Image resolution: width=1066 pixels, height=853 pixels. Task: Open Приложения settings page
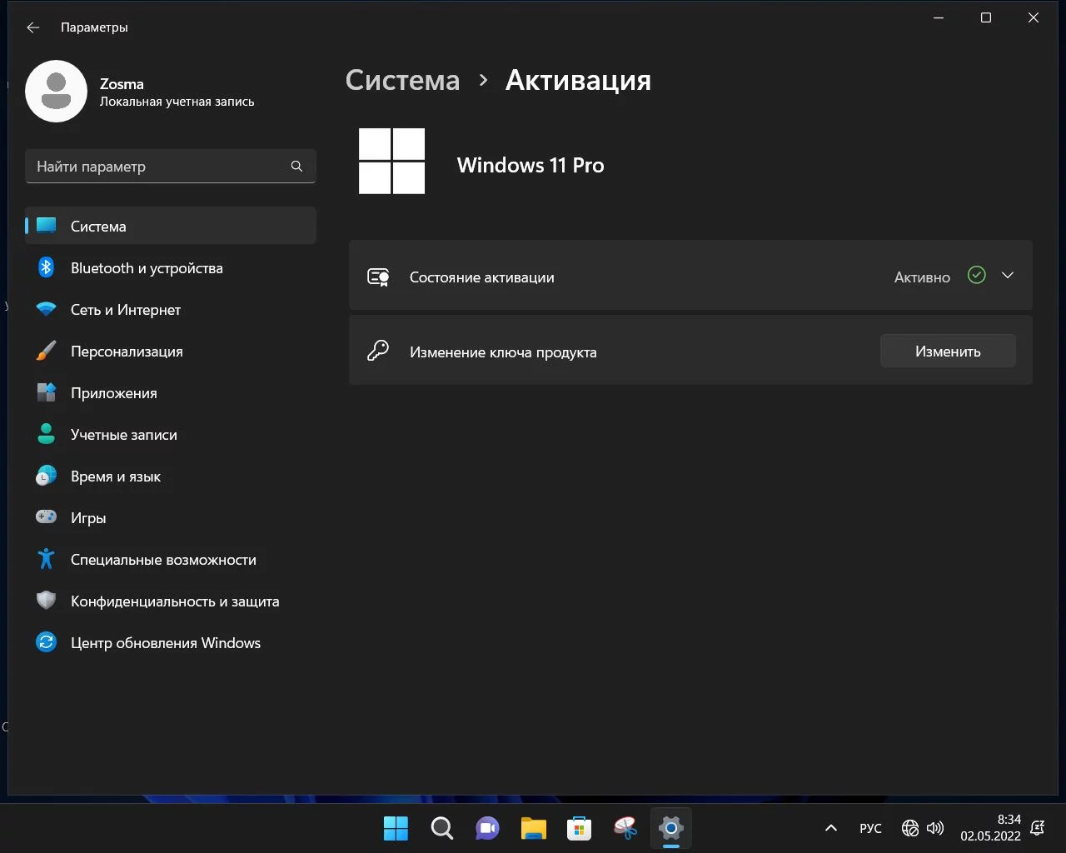114,393
